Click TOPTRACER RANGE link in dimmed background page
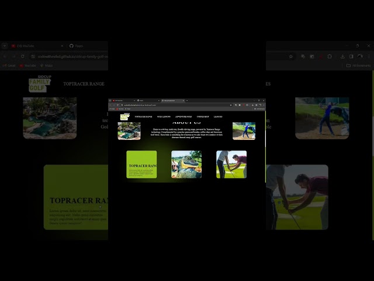This screenshot has width=374, height=281. [84, 84]
